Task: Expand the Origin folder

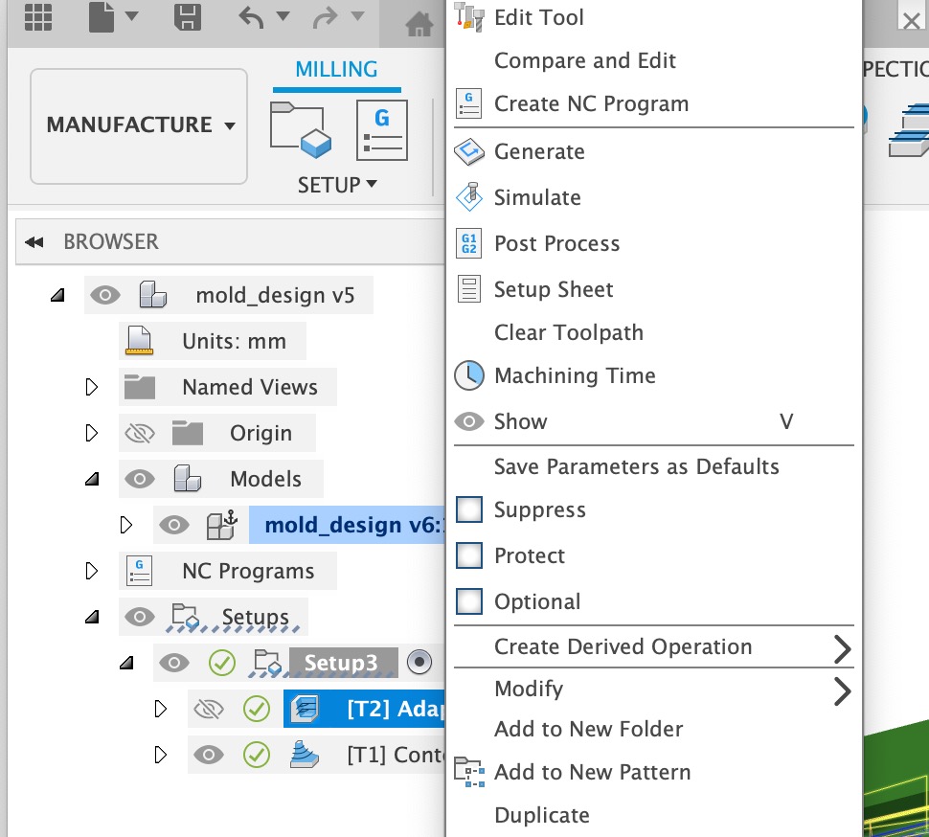Action: pyautogui.click(x=91, y=433)
